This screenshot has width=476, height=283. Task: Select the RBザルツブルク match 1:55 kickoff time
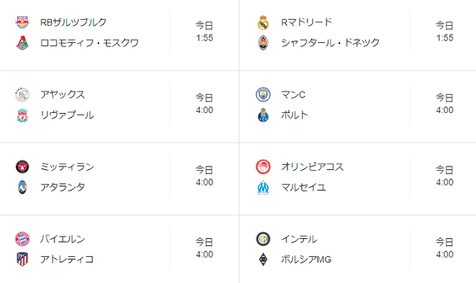click(204, 38)
